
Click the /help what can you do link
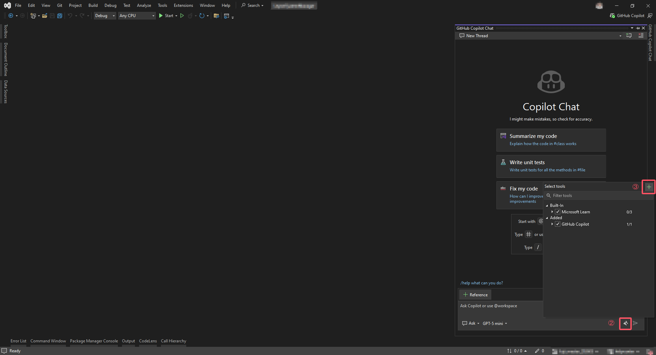point(481,283)
